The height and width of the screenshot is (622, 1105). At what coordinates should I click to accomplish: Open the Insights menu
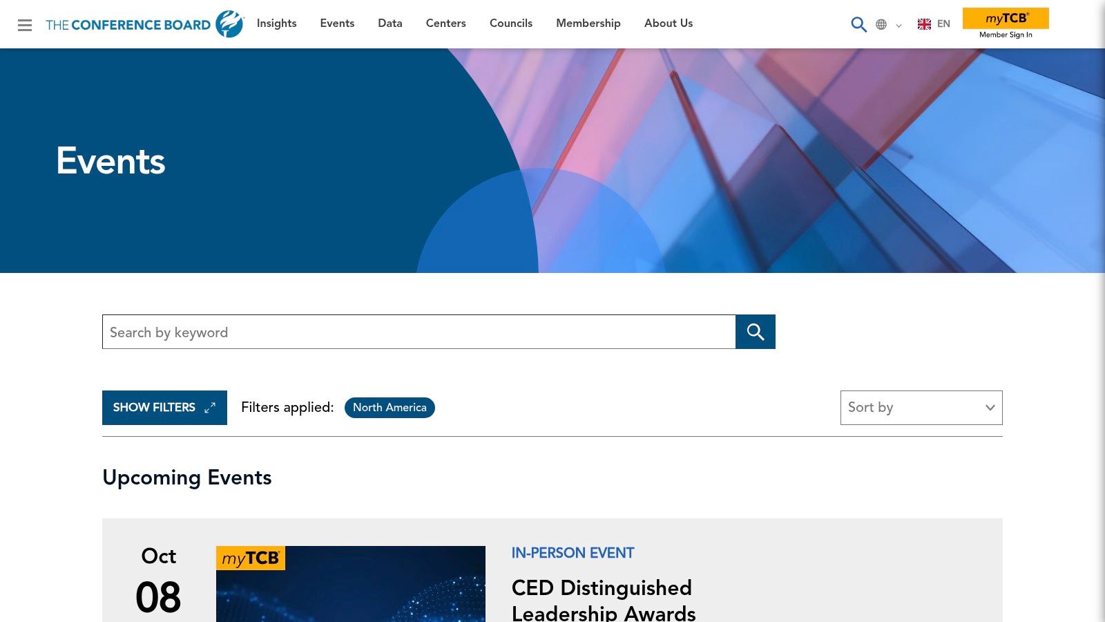[276, 23]
